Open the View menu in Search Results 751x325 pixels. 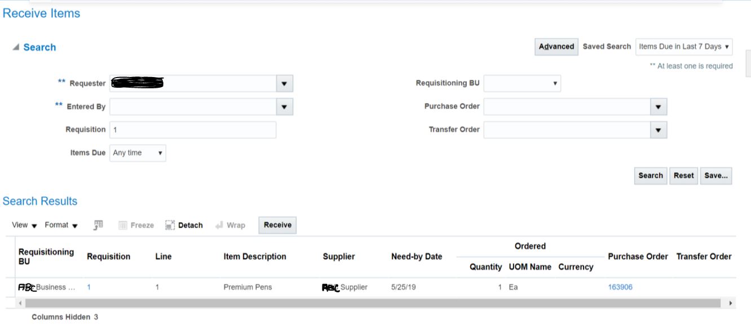pyautogui.click(x=24, y=224)
